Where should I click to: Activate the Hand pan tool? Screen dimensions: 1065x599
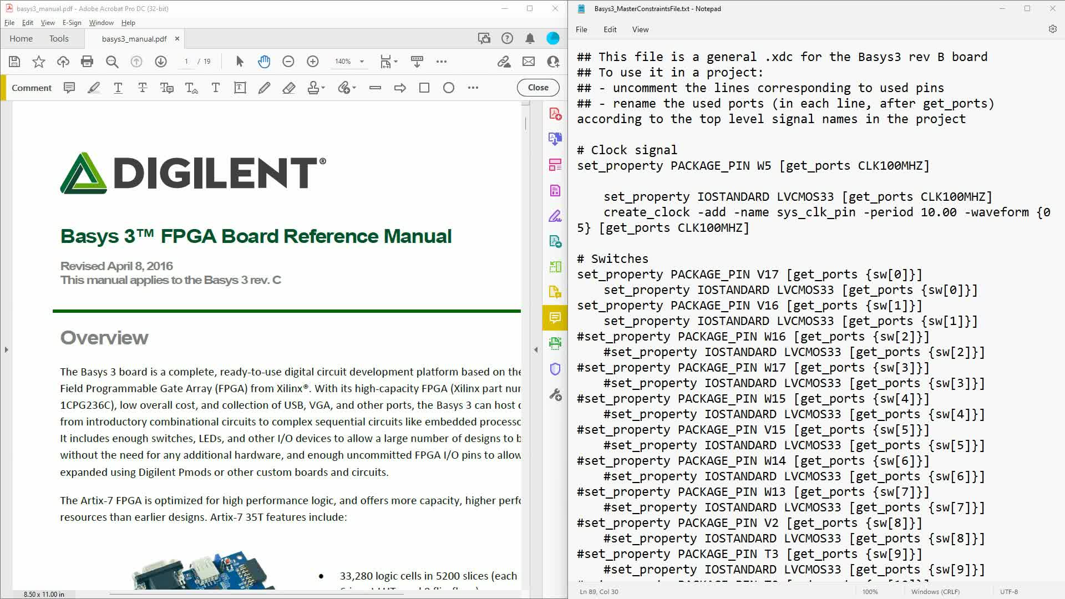[264, 62]
